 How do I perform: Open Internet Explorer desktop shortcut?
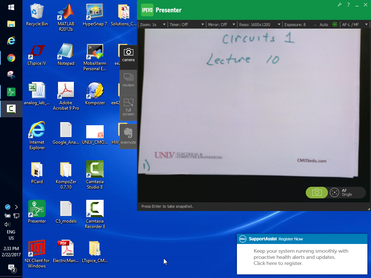(37, 136)
